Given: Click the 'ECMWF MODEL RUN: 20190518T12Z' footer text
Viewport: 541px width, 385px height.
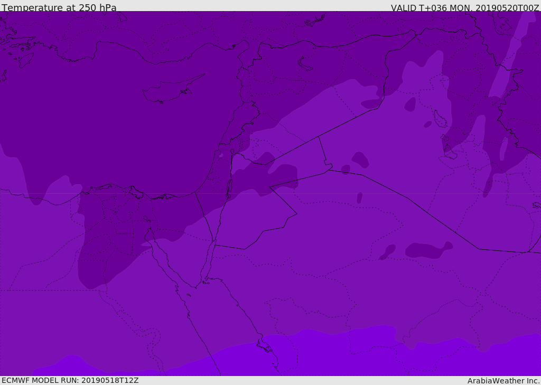Looking at the screenshot, I should point(70,380).
